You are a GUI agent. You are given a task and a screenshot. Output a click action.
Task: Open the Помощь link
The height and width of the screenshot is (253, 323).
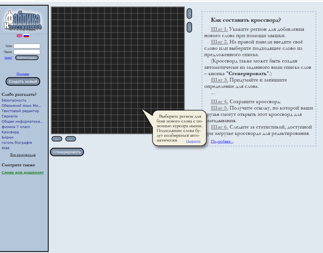pyautogui.click(x=23, y=74)
